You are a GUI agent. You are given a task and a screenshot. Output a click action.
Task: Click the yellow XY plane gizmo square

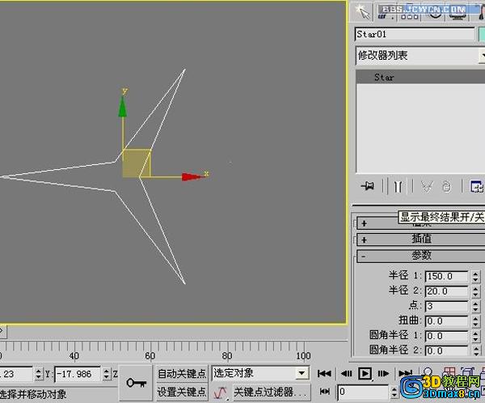click(x=137, y=163)
